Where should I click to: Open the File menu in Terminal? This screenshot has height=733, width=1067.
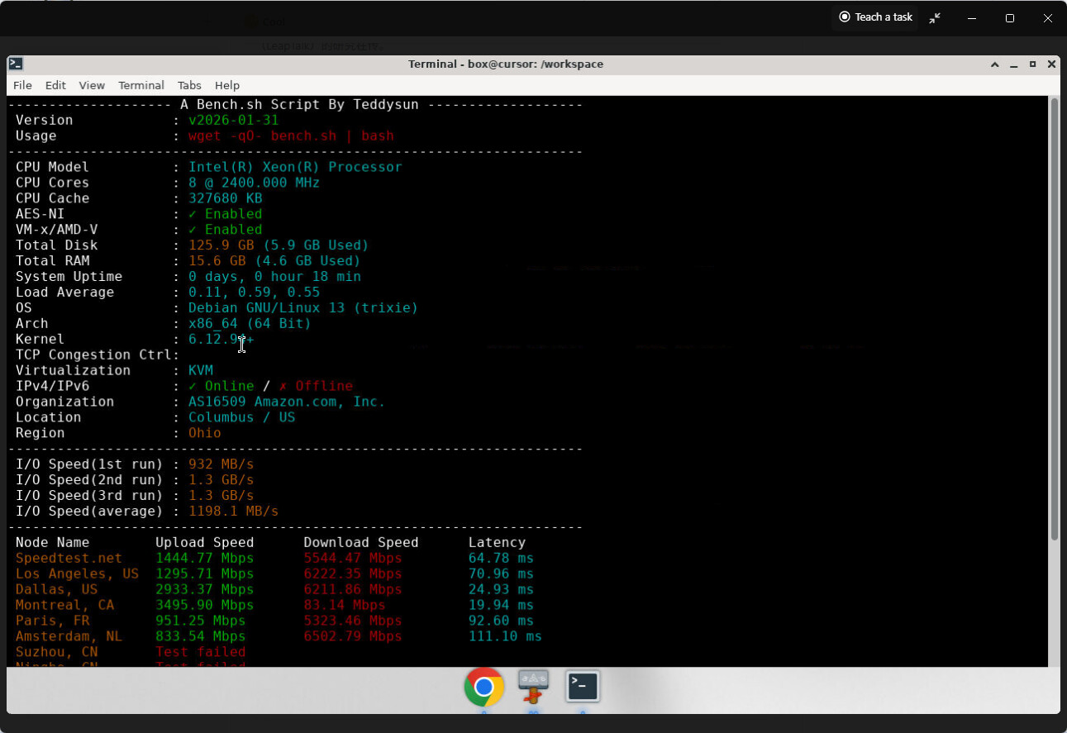coord(22,85)
